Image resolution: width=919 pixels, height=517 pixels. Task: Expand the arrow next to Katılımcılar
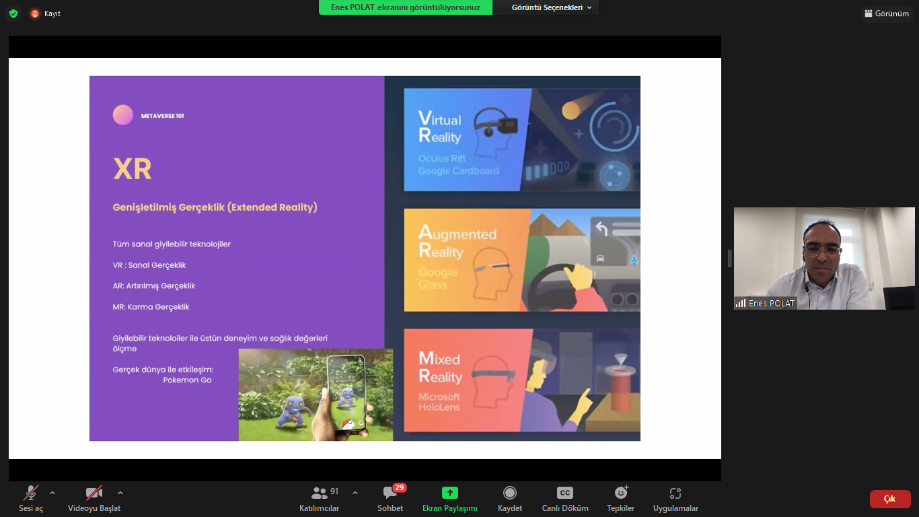(x=355, y=493)
